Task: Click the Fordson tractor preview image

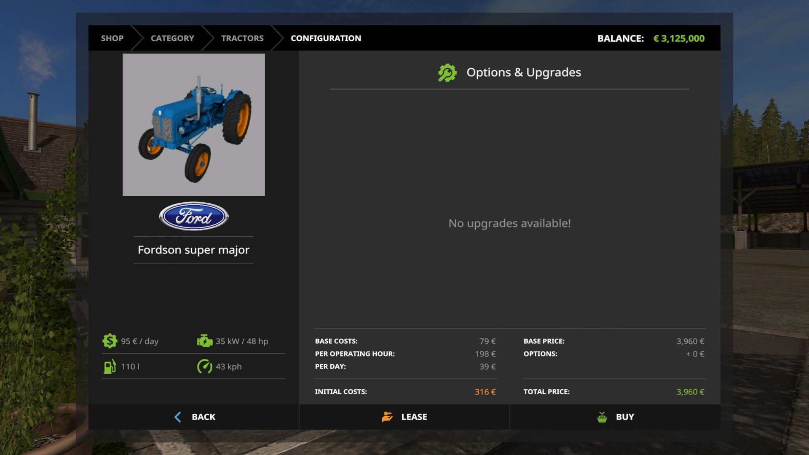Action: tap(194, 125)
